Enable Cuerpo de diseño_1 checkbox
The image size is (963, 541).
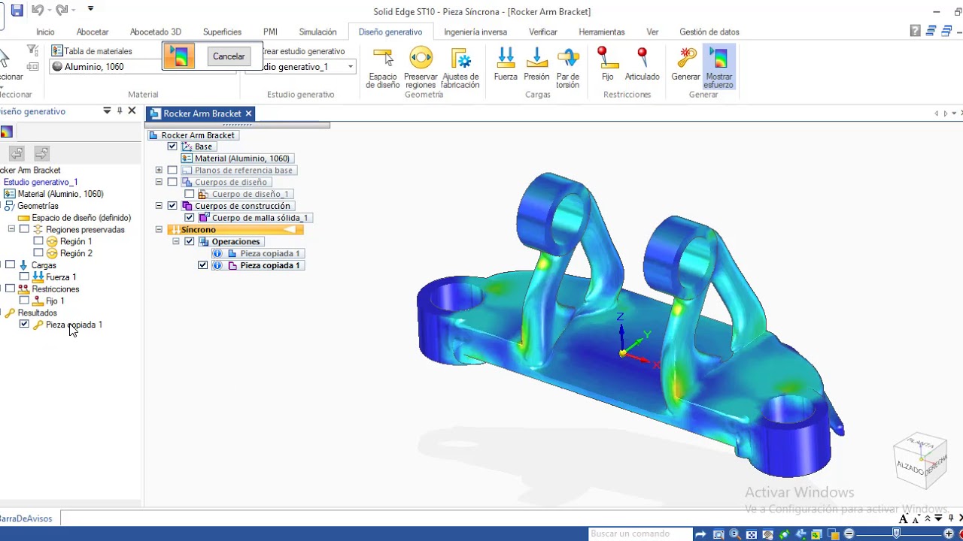[190, 195]
